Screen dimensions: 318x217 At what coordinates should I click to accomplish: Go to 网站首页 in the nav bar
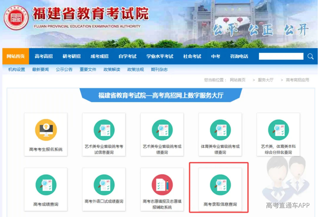click(x=16, y=56)
